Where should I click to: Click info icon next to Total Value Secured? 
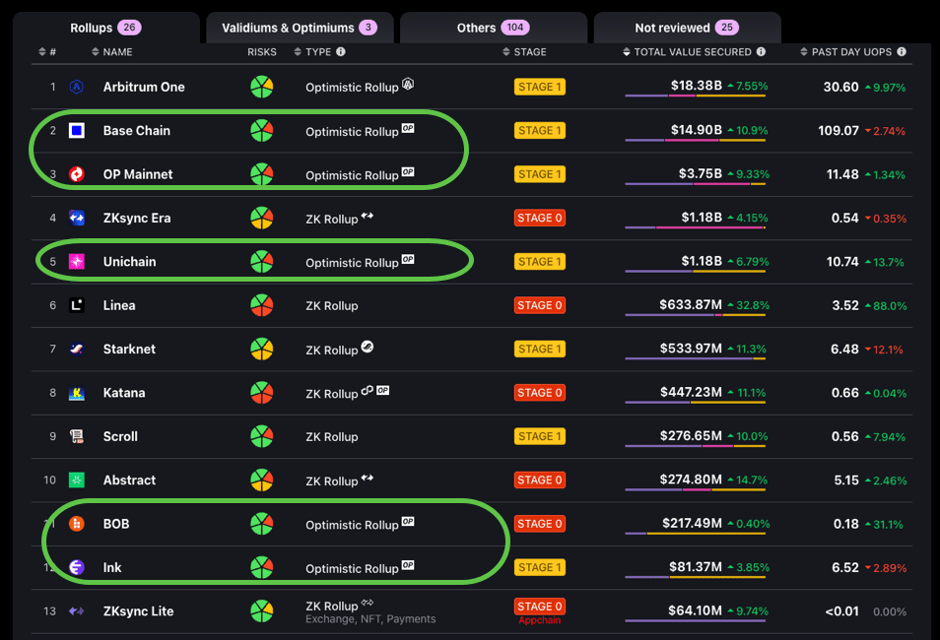[761, 52]
